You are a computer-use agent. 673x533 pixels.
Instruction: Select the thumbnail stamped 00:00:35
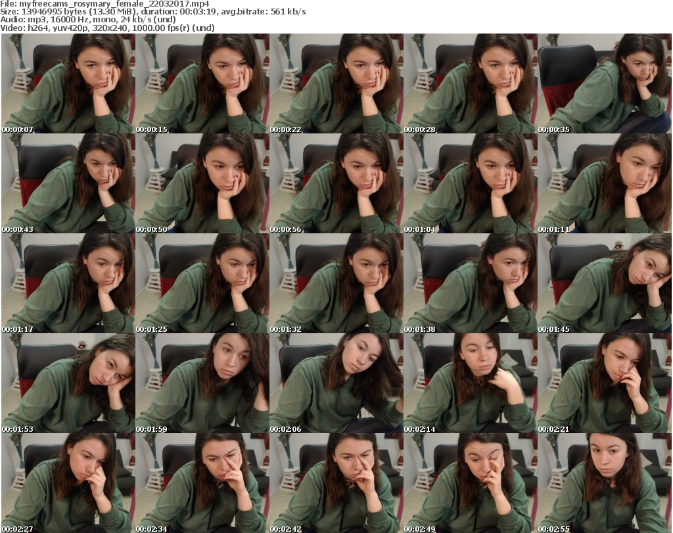[605, 83]
